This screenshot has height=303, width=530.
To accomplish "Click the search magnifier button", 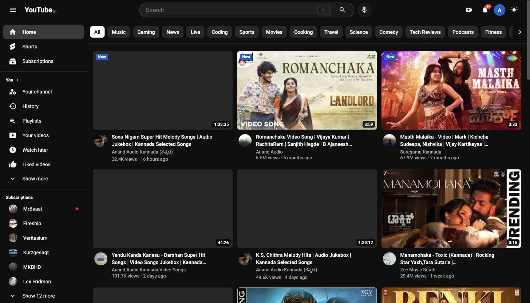I will point(342,10).
